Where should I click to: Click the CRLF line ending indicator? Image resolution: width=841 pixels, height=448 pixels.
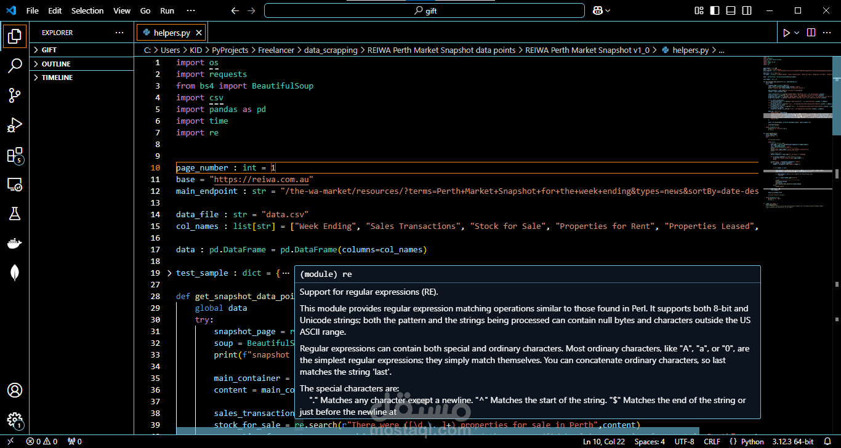[x=712, y=441]
